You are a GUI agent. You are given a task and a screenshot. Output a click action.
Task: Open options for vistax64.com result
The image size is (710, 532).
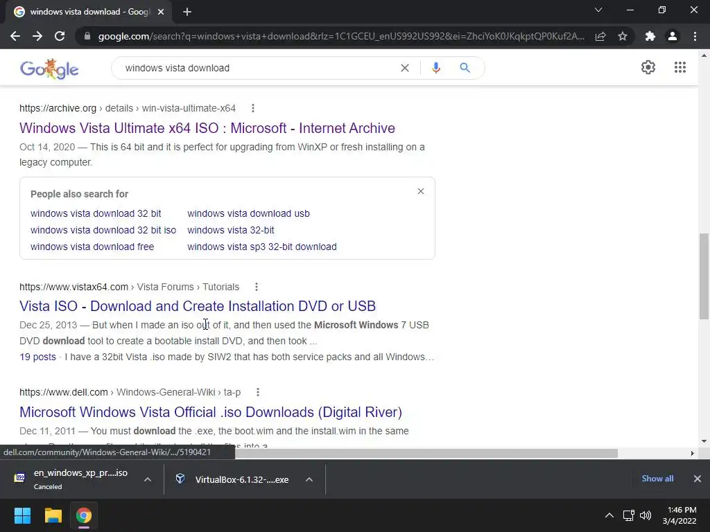pyautogui.click(x=257, y=287)
